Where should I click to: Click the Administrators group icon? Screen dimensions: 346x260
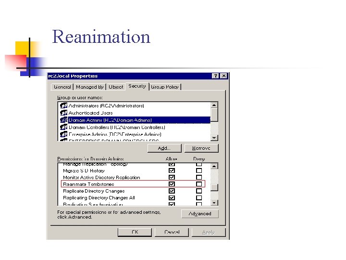[x=63, y=105]
